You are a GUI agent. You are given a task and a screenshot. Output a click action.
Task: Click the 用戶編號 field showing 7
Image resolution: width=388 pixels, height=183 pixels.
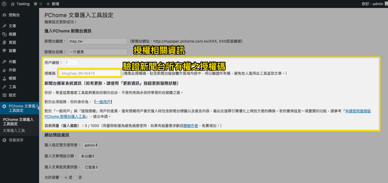[x=71, y=62]
